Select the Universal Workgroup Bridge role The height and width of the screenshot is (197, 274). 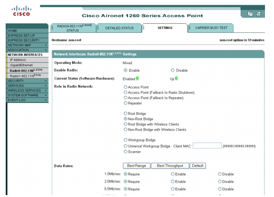126,146
